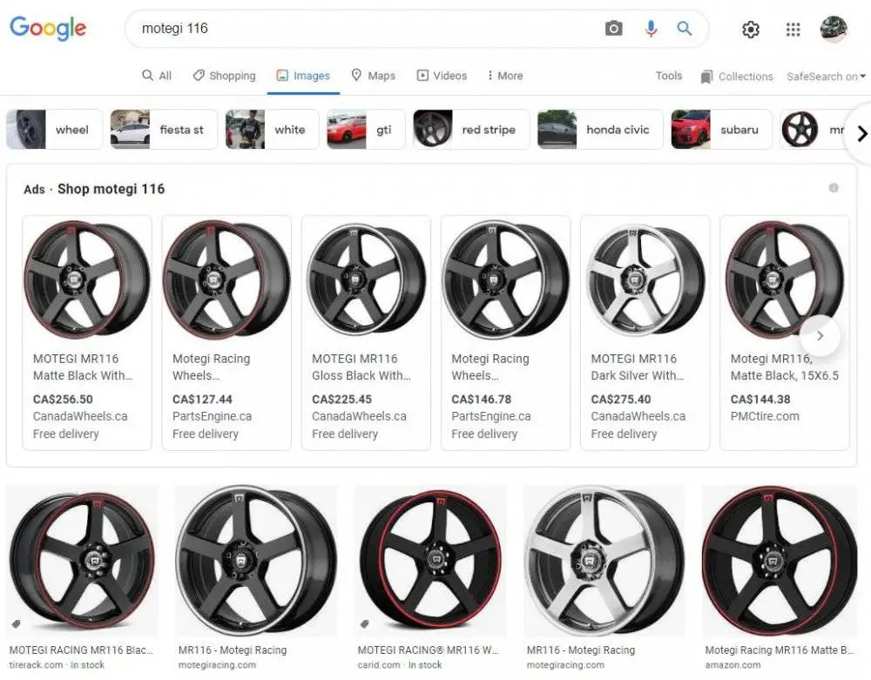This screenshot has width=871, height=680.
Task: Open the Tools options
Action: click(669, 76)
